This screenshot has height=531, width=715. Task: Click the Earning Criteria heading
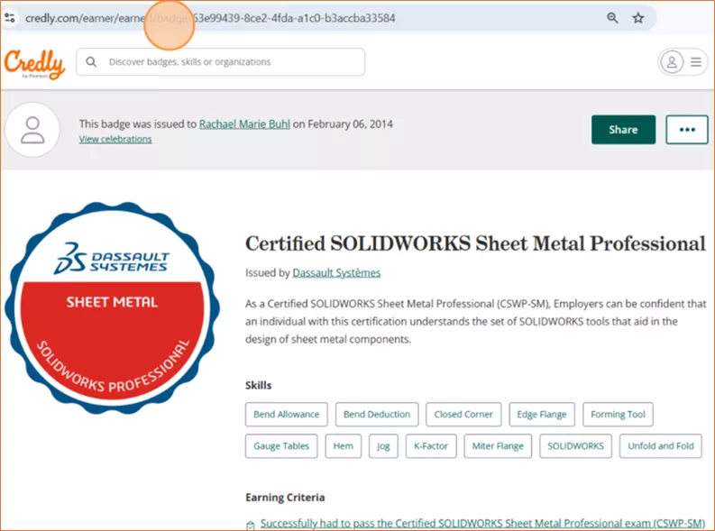coord(285,498)
